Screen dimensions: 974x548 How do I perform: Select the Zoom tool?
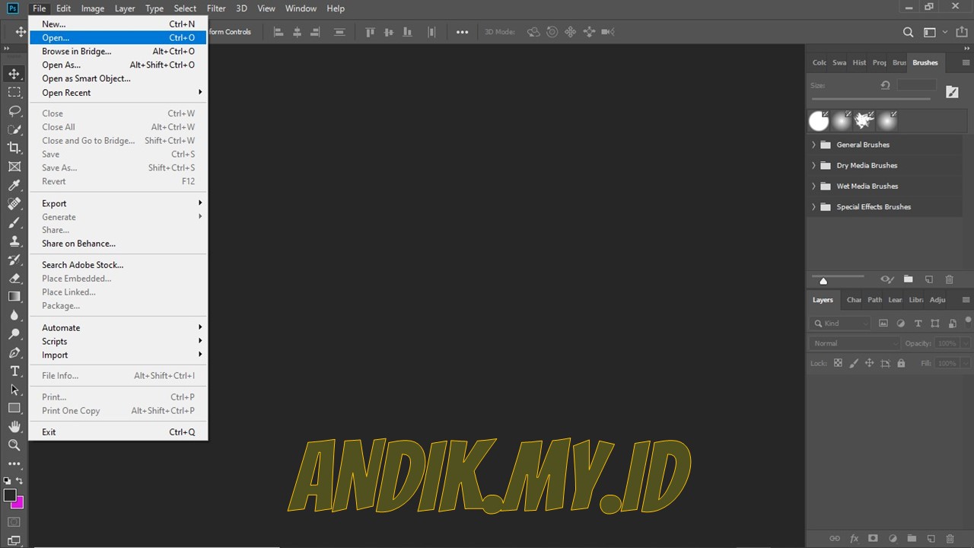(14, 445)
